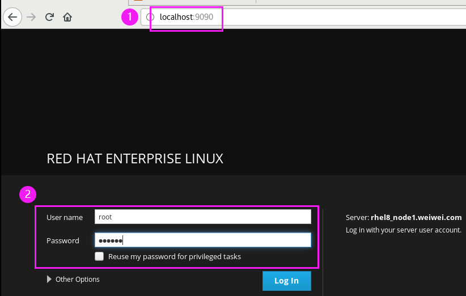This screenshot has width=466, height=296.
Task: Click the RED HAT ENTERPRISE LINUX heading
Action: (135, 159)
